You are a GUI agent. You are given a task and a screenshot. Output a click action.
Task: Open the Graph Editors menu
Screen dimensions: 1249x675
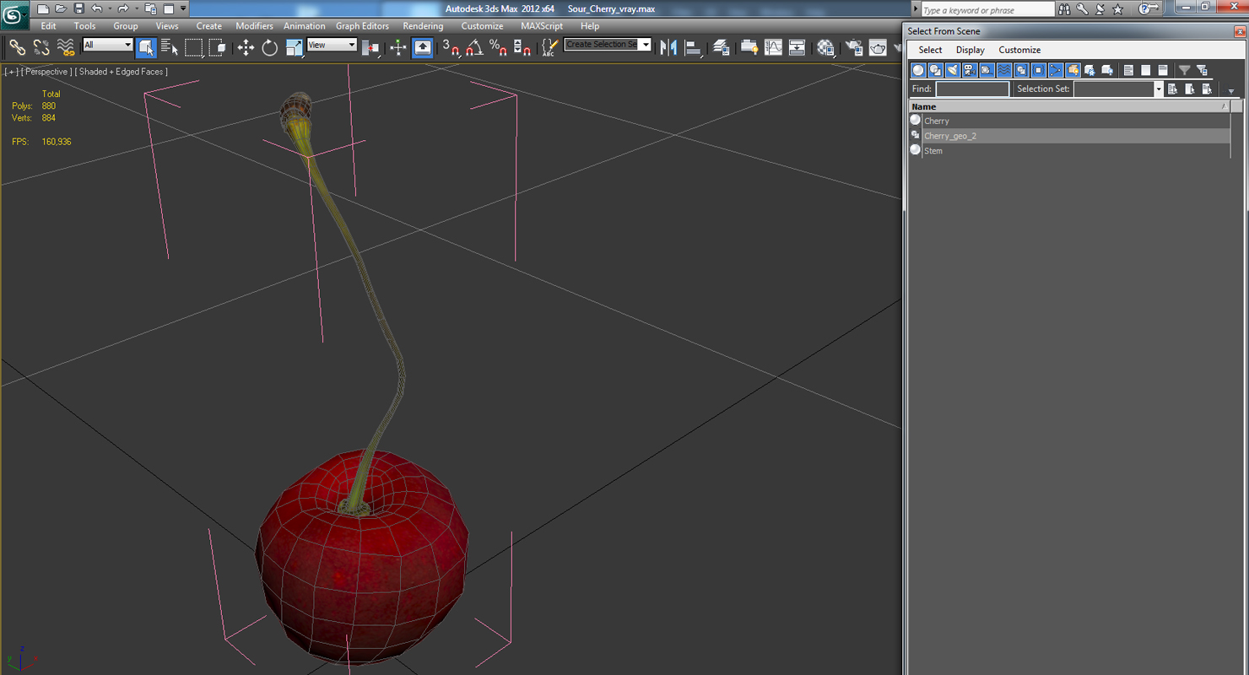tap(362, 26)
